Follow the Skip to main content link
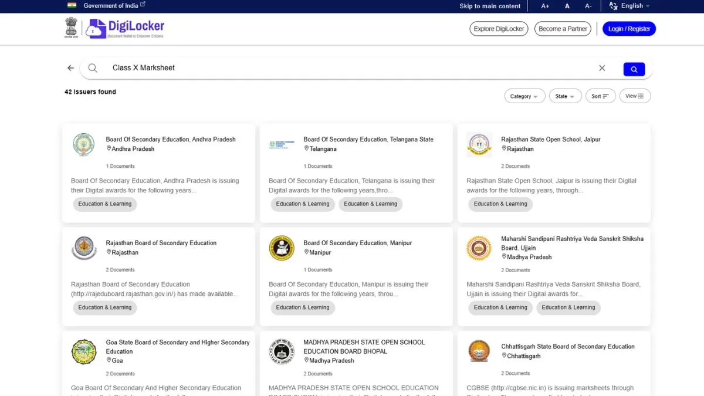This screenshot has height=396, width=704. 490,6
